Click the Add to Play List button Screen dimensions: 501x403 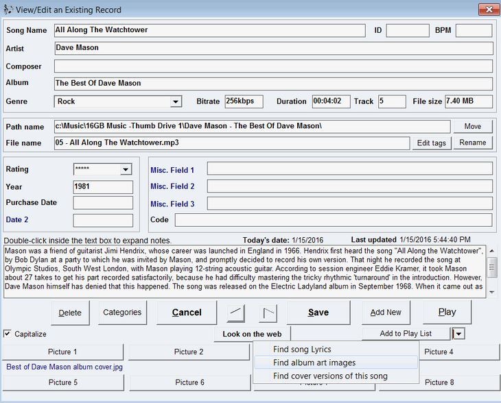pos(406,334)
